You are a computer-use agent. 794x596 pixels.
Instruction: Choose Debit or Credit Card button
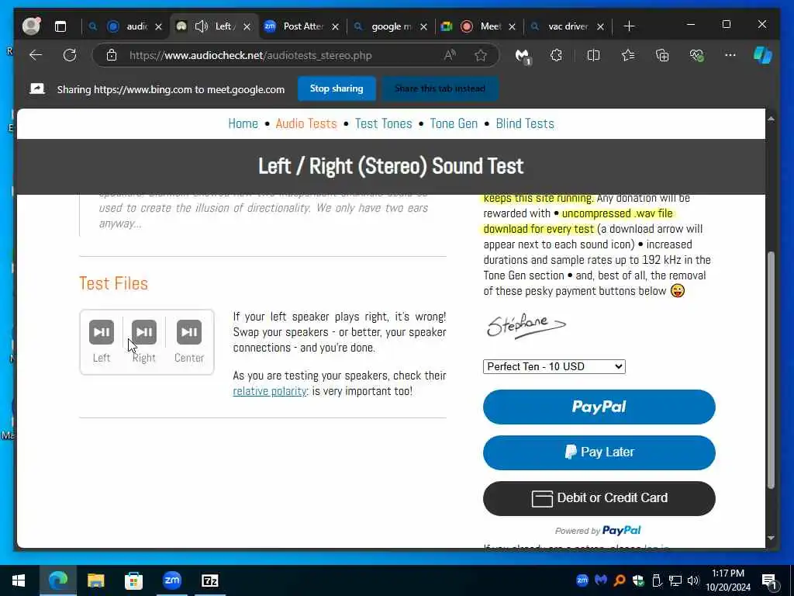click(599, 498)
